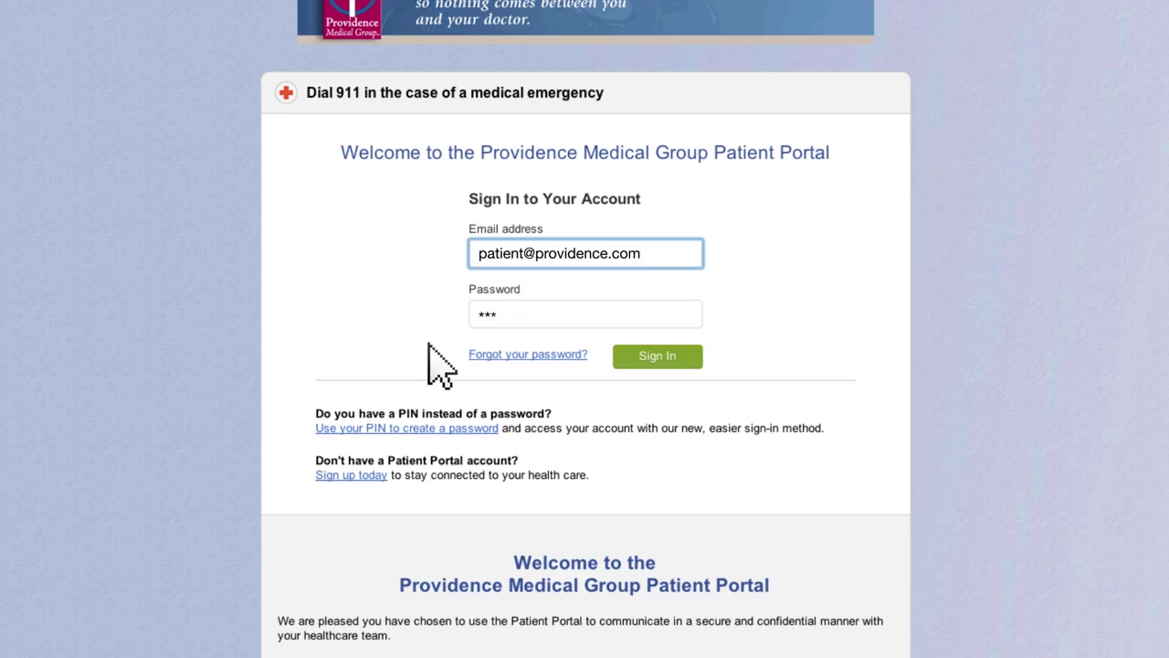This screenshot has width=1169, height=658.
Task: Click the banner tagline about your doctor
Action: pos(521,12)
